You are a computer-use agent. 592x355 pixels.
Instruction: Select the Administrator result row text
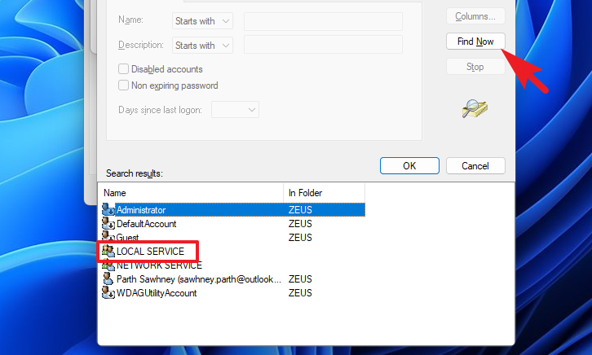pos(141,210)
